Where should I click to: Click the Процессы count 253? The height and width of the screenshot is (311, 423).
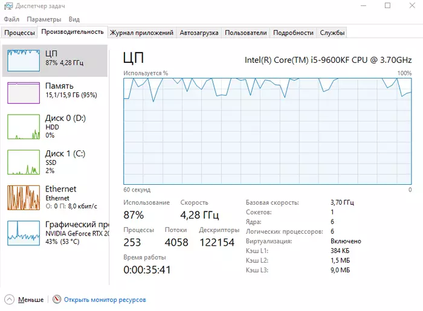(132, 242)
